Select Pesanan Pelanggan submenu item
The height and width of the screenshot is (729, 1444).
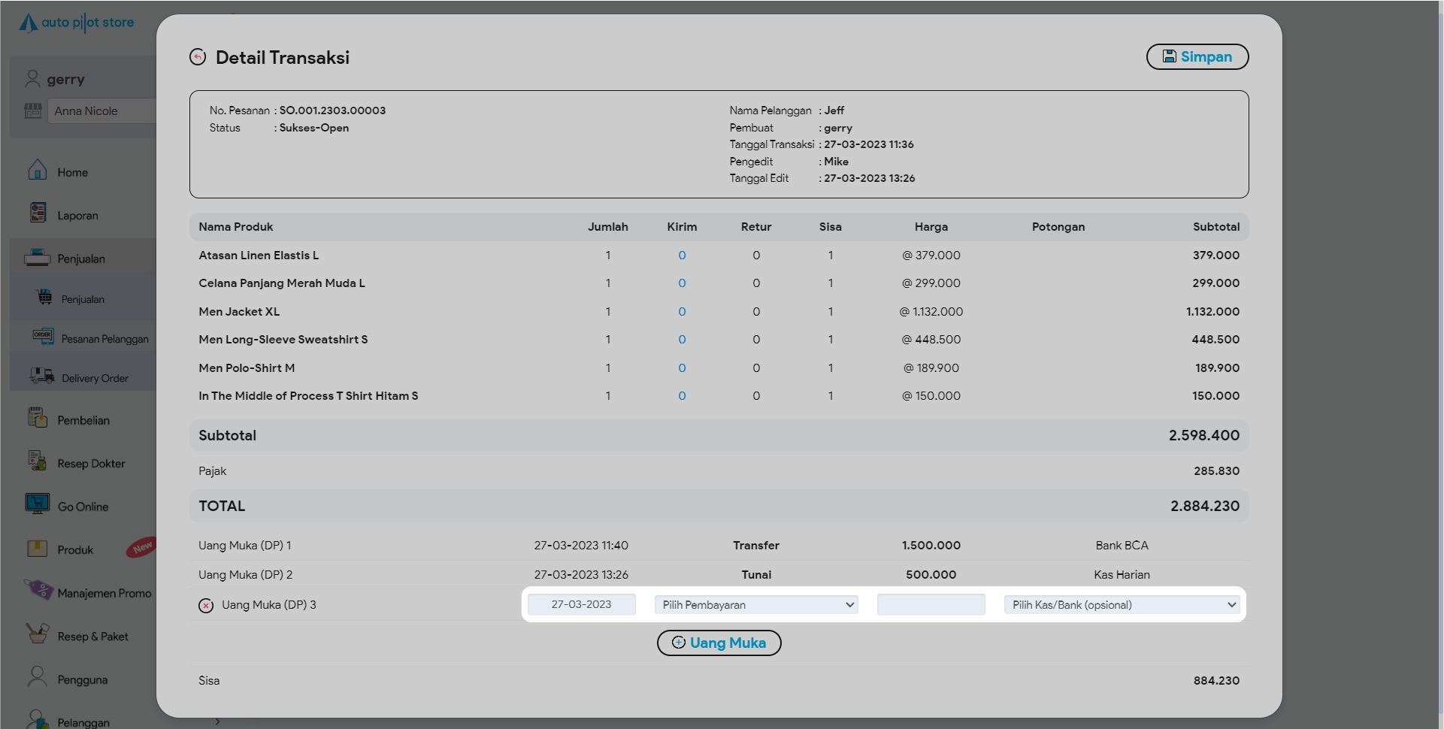(104, 339)
